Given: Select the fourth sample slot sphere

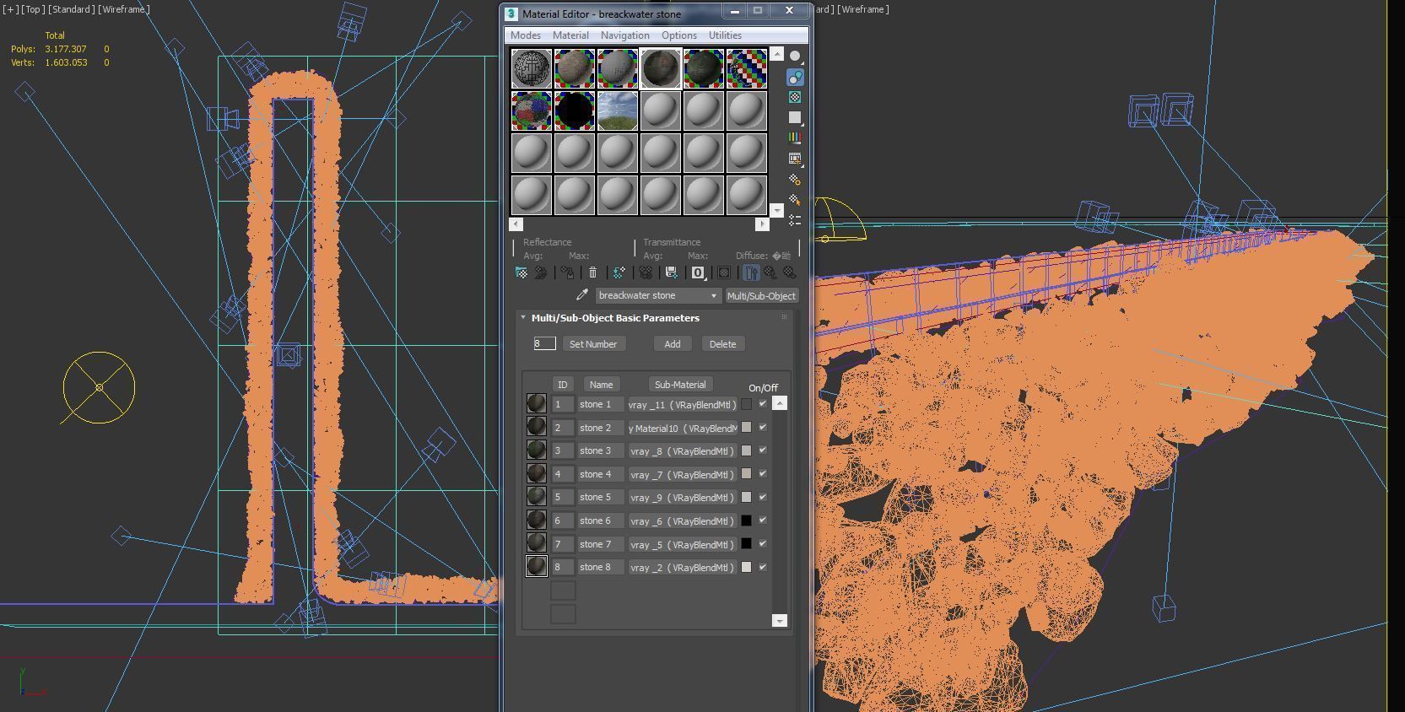Looking at the screenshot, I should (661, 68).
